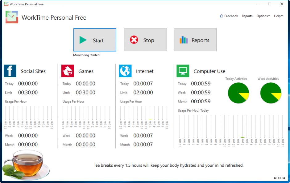Open the Reports menu at the top right
The image size is (290, 183).
tap(247, 16)
